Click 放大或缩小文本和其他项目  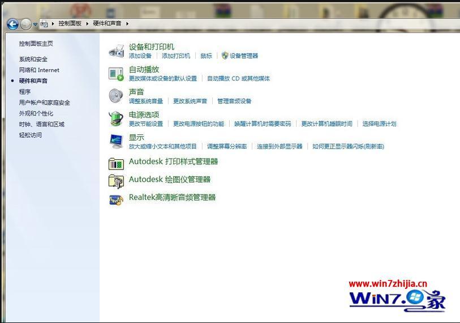tap(163, 146)
